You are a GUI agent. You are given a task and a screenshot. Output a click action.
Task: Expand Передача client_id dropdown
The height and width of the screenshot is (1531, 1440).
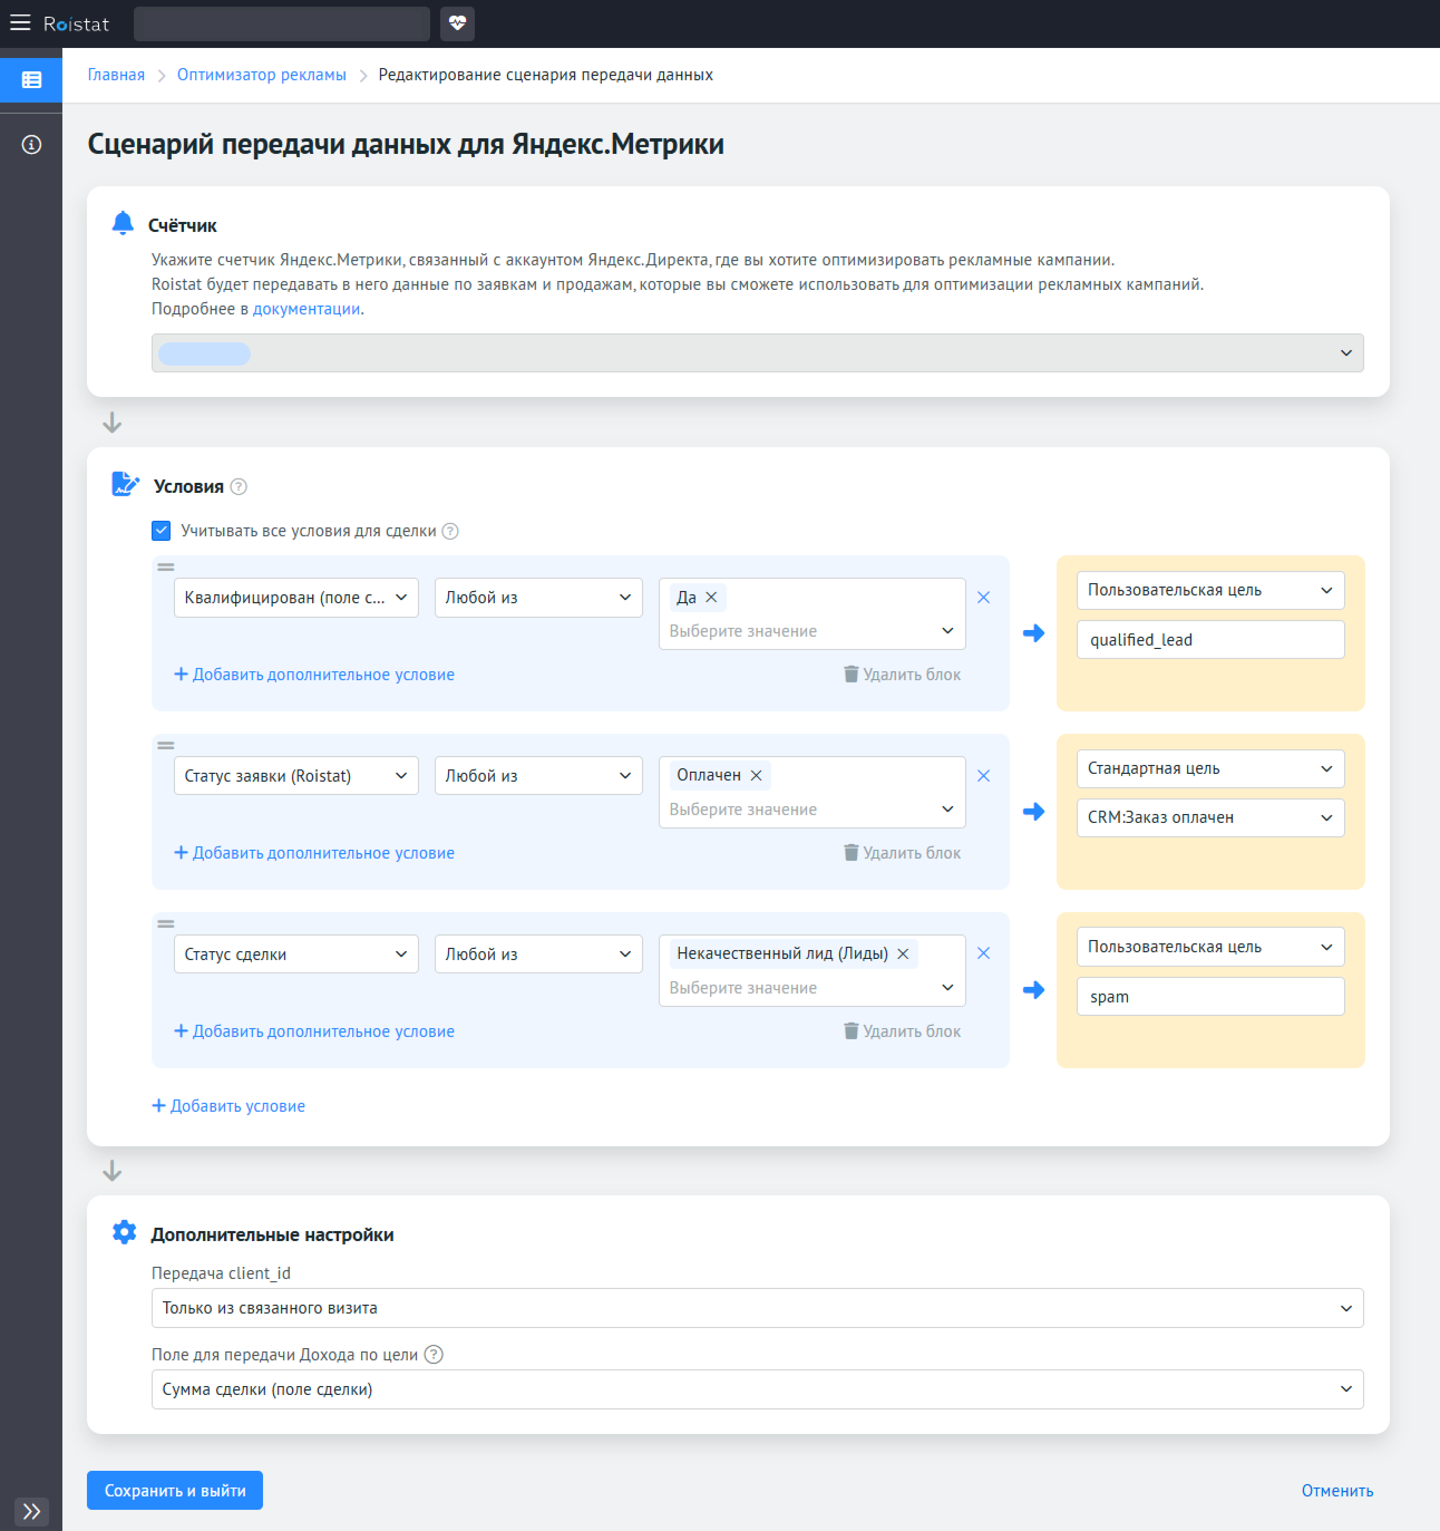pos(757,1309)
